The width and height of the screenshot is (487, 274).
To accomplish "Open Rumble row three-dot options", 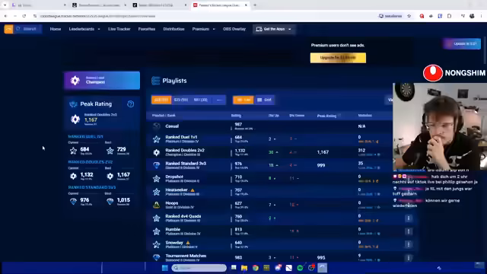I will pos(409,231).
